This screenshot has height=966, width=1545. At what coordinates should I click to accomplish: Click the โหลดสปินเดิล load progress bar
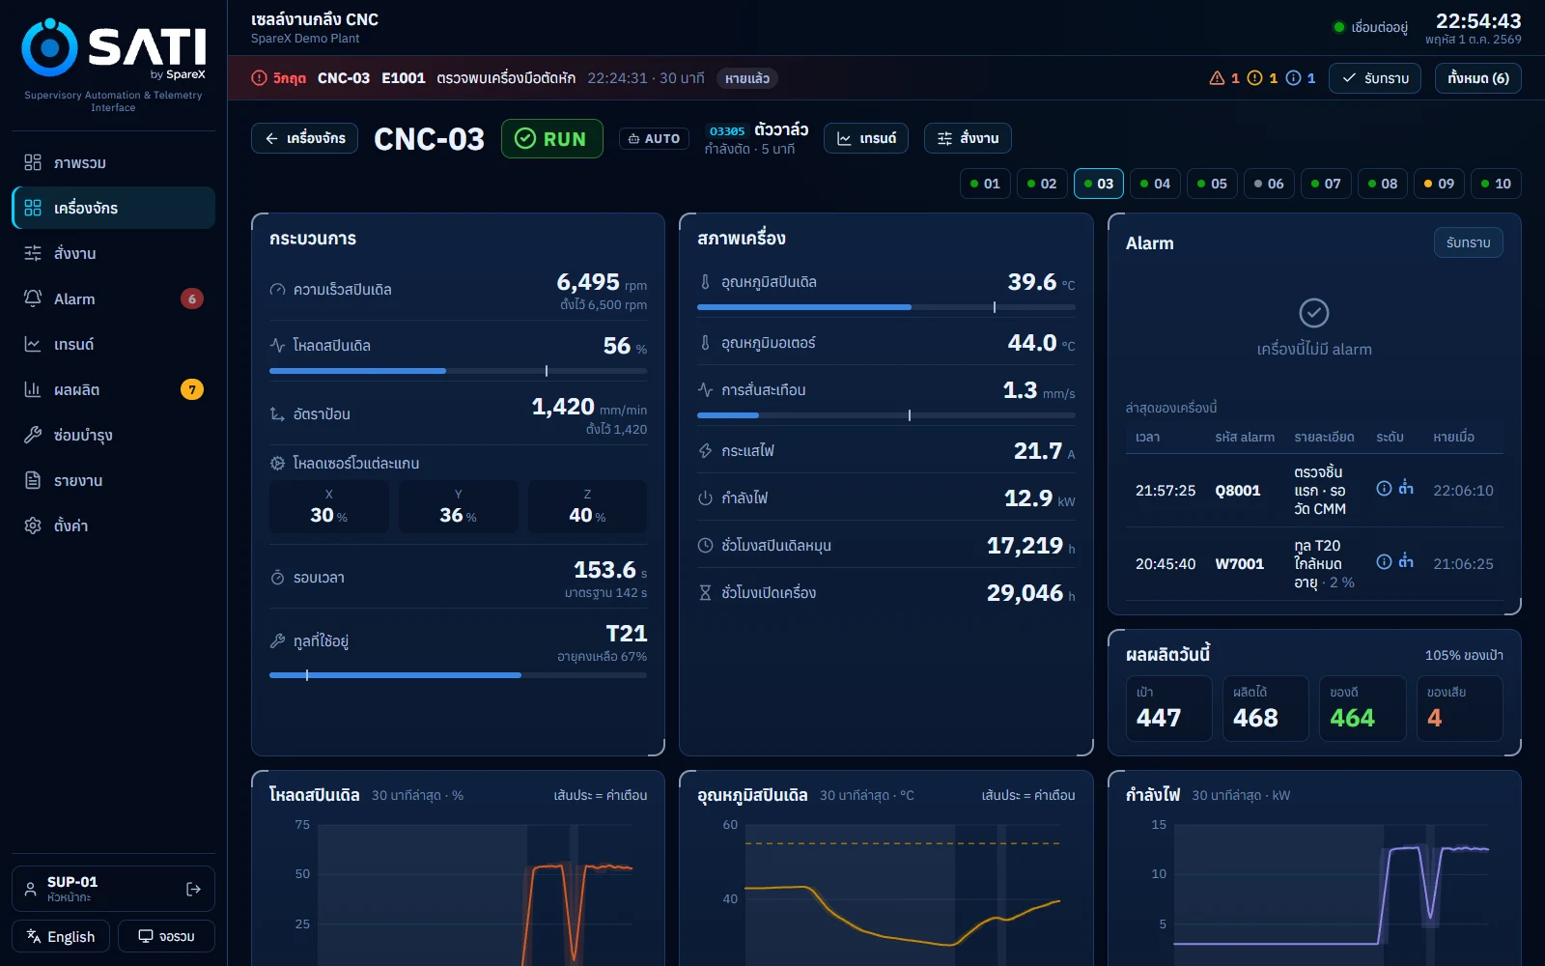click(x=459, y=371)
